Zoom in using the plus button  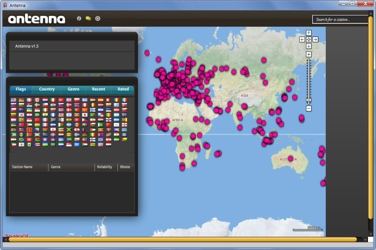pyautogui.click(x=309, y=54)
